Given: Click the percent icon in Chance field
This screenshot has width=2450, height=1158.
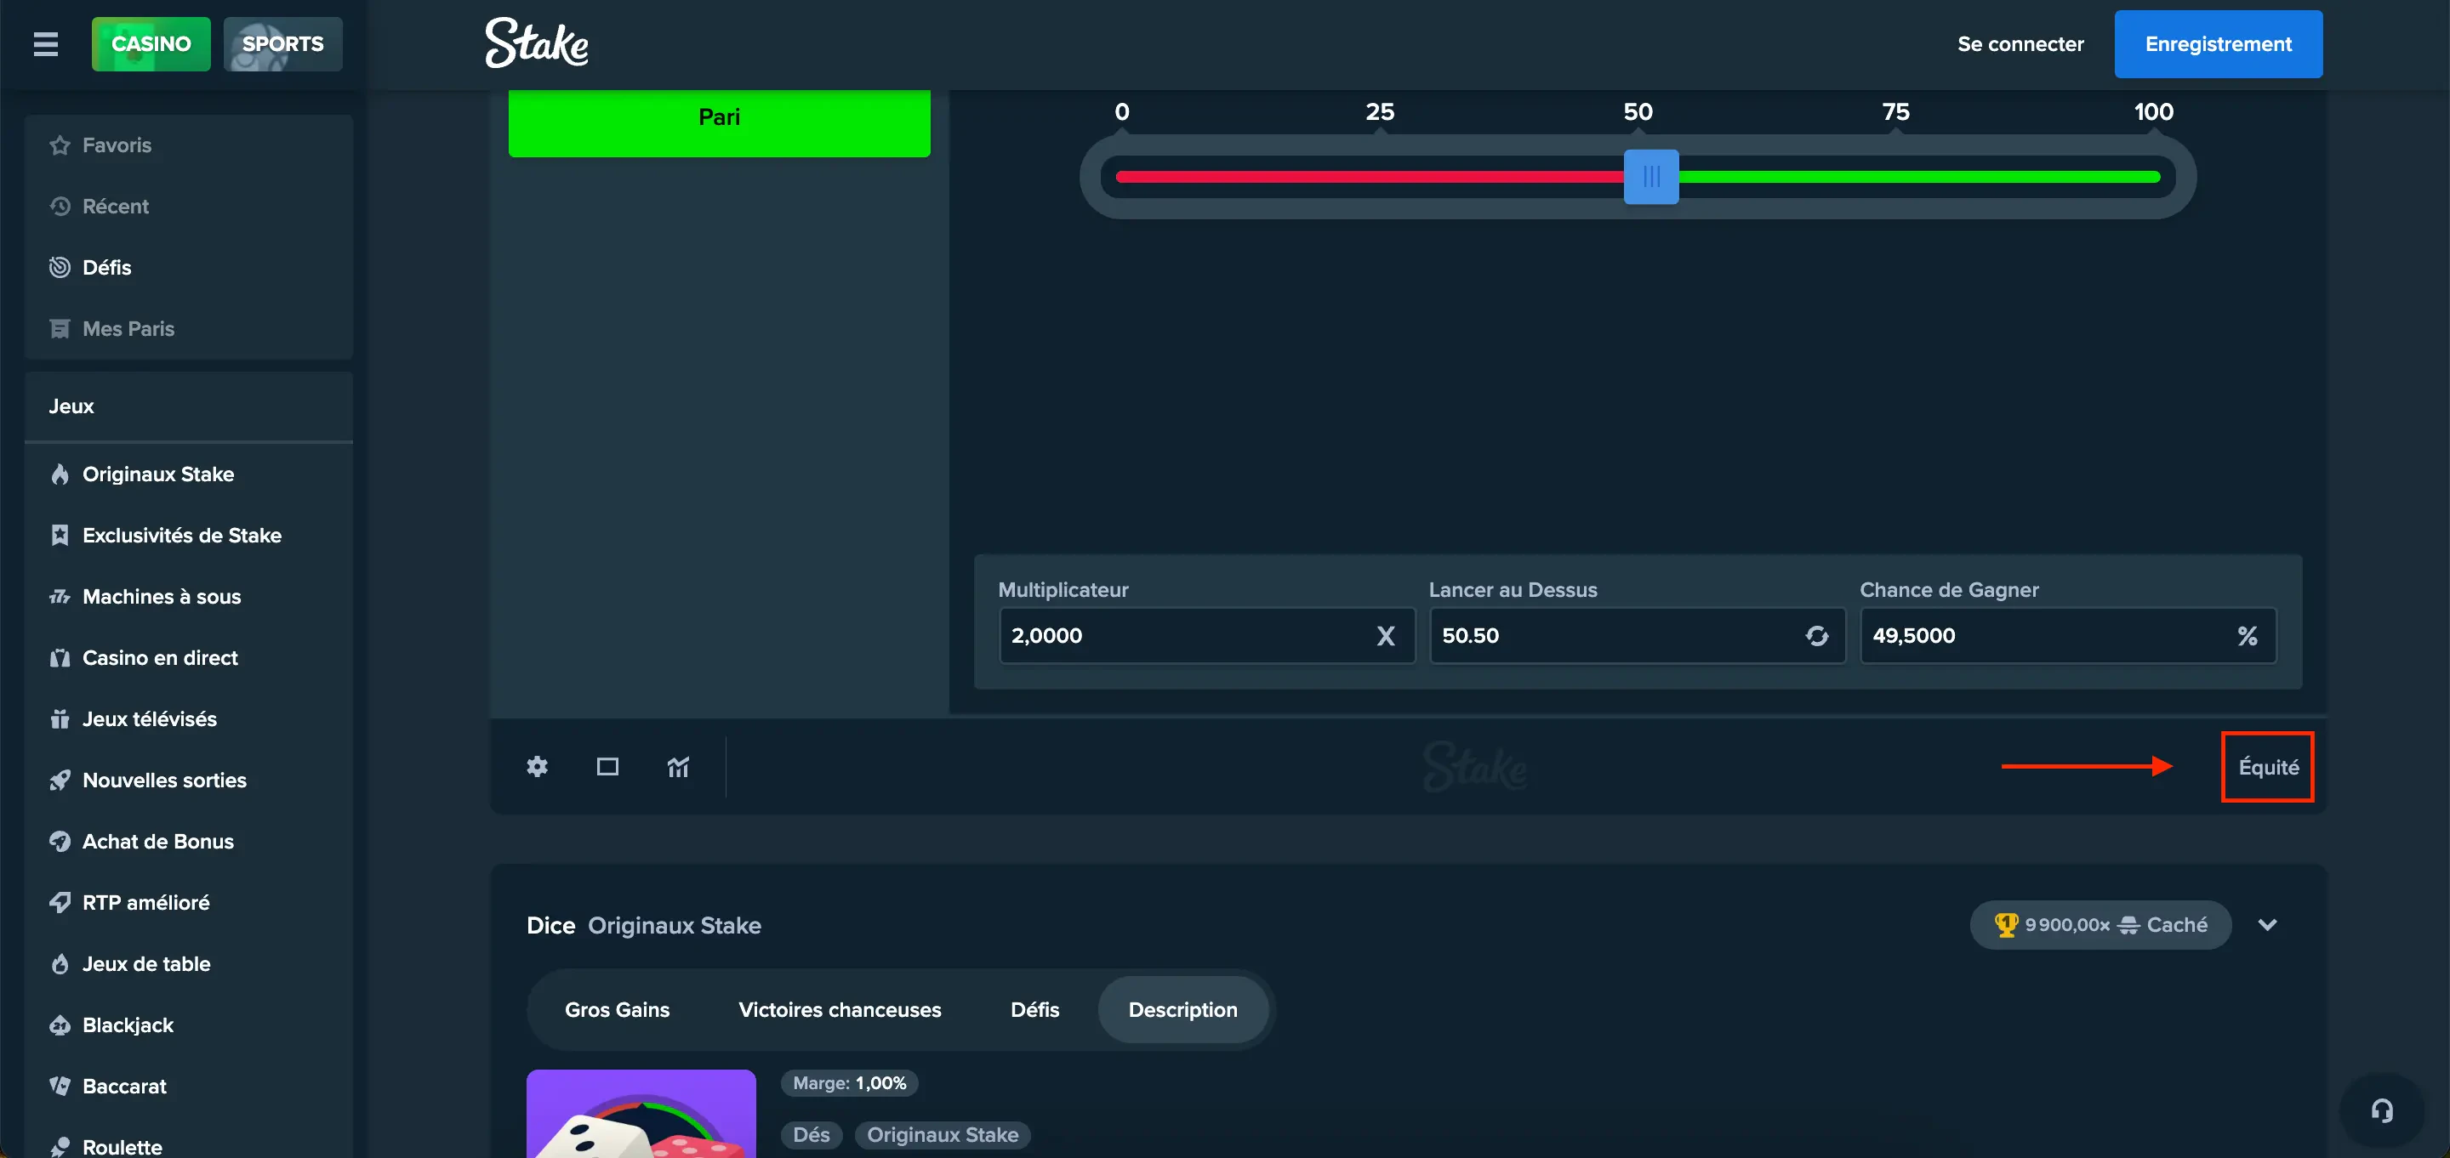Looking at the screenshot, I should pos(2248,636).
